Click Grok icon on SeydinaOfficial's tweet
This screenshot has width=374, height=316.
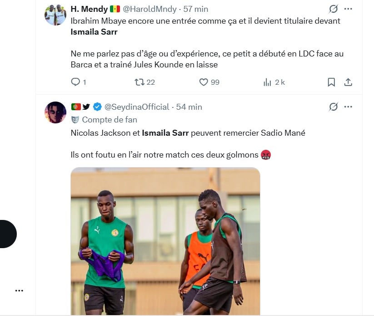[x=333, y=107]
